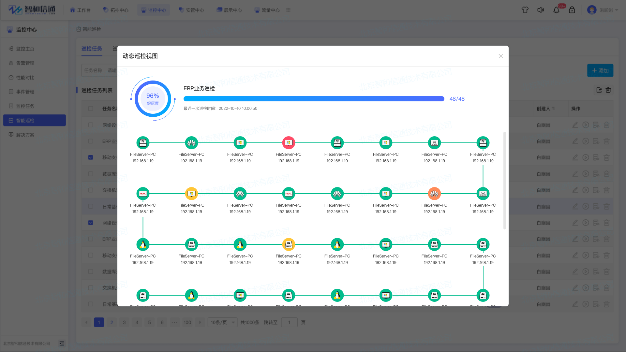Open the 10条/页 page size dropdown
Image resolution: width=626 pixels, height=352 pixels.
pyautogui.click(x=222, y=322)
